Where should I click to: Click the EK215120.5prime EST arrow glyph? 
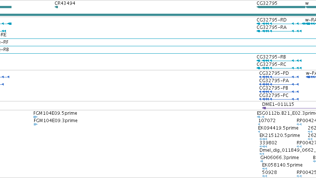pyautogui.click(x=263, y=139)
